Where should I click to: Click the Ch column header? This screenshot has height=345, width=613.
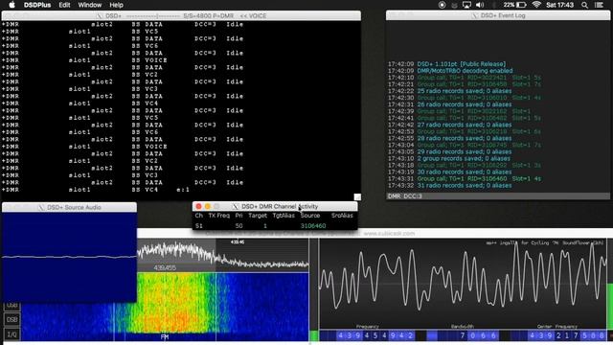coord(198,216)
